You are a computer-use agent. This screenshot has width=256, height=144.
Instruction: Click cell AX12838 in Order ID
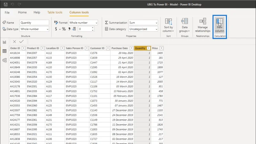[18, 139]
